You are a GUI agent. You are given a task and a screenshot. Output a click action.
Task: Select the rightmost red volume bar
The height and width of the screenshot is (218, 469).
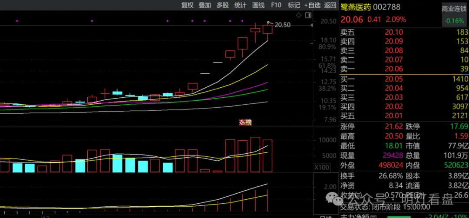point(268,156)
